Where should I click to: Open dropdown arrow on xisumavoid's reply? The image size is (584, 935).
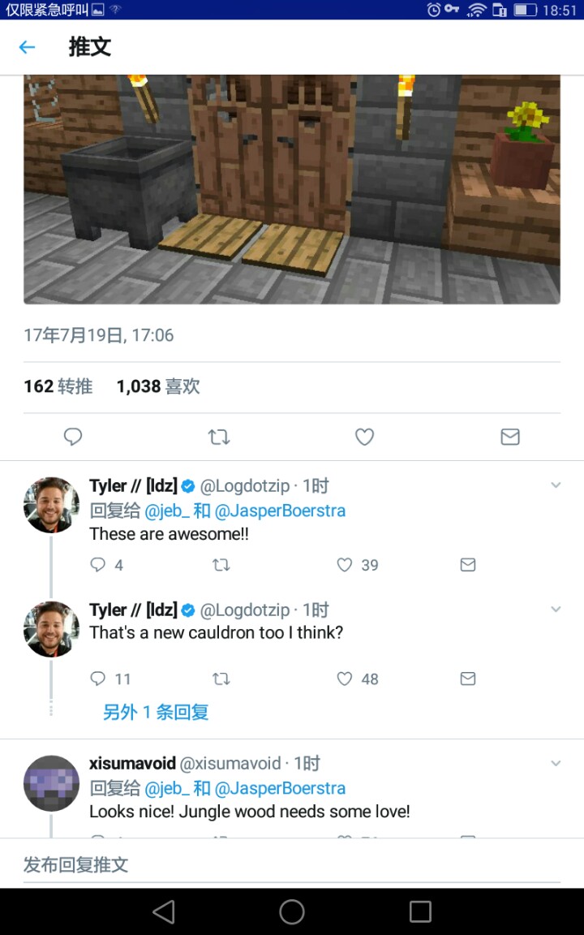tap(556, 763)
